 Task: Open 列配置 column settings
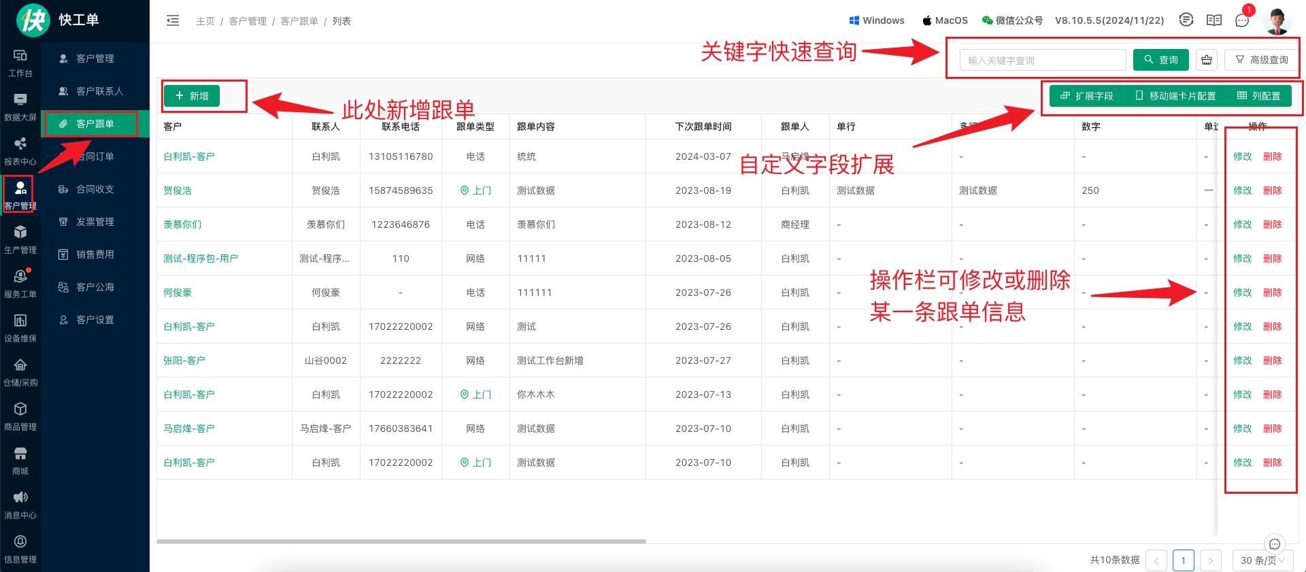coord(1259,96)
